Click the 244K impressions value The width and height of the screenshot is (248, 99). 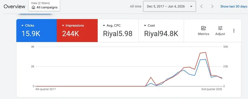coord(70,33)
